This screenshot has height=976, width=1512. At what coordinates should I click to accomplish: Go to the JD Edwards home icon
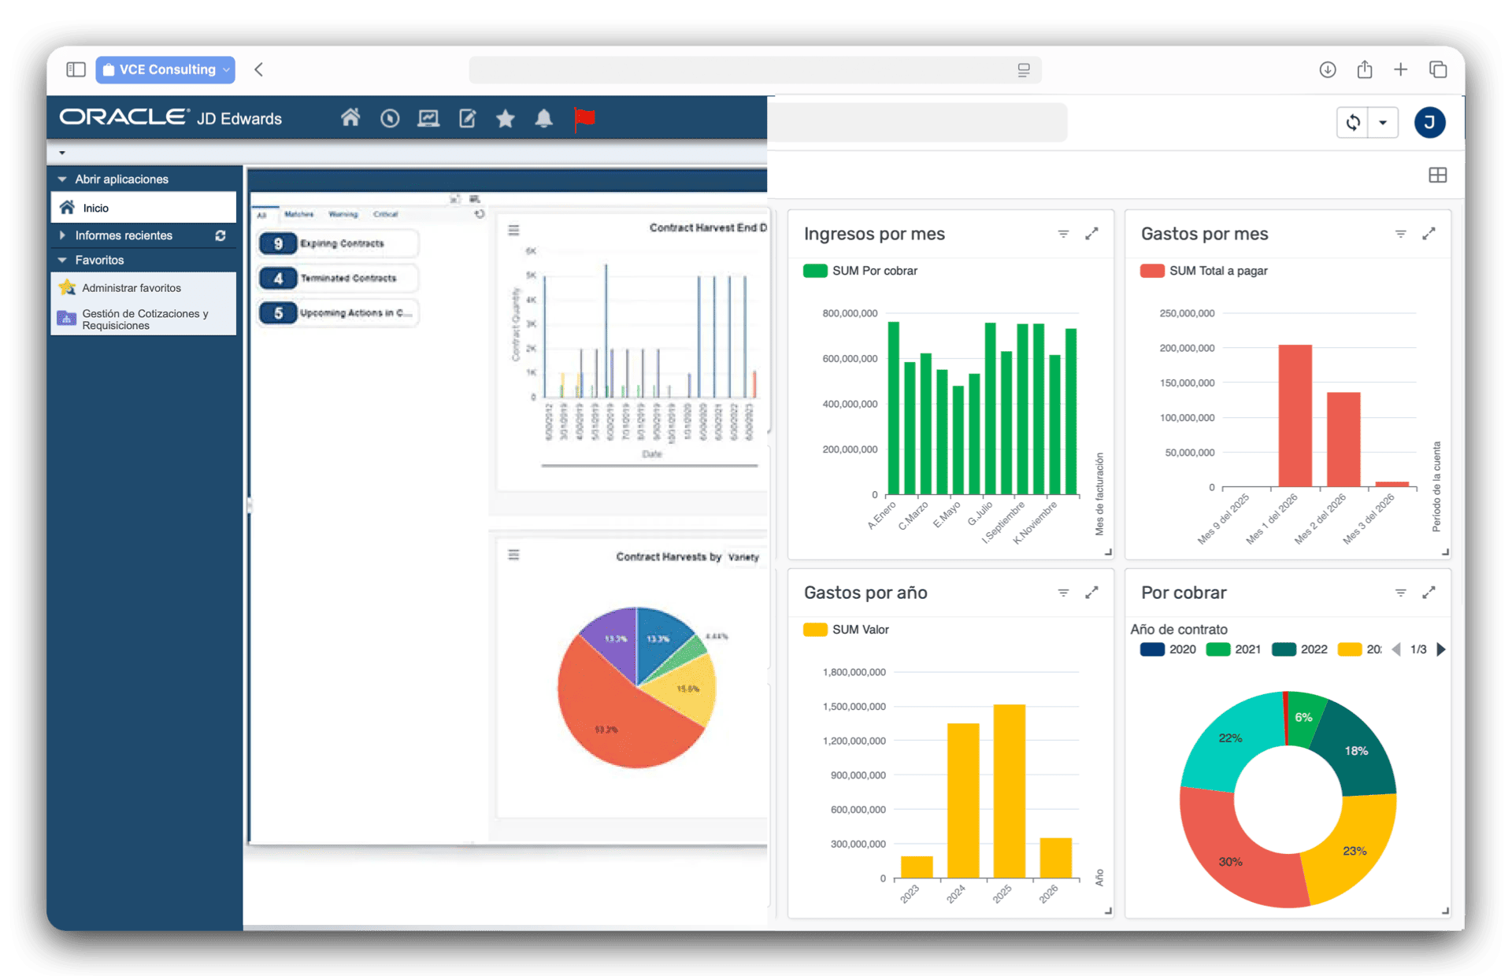point(350,118)
